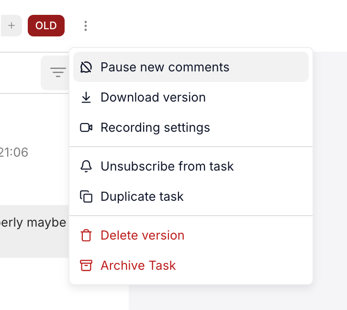
Task: Click the 21:06 comment timestamp
Action: pyautogui.click(x=14, y=152)
